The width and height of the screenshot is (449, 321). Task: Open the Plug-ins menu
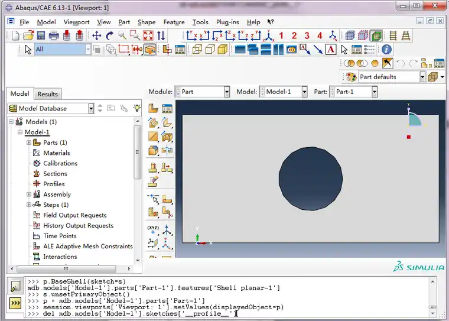227,22
